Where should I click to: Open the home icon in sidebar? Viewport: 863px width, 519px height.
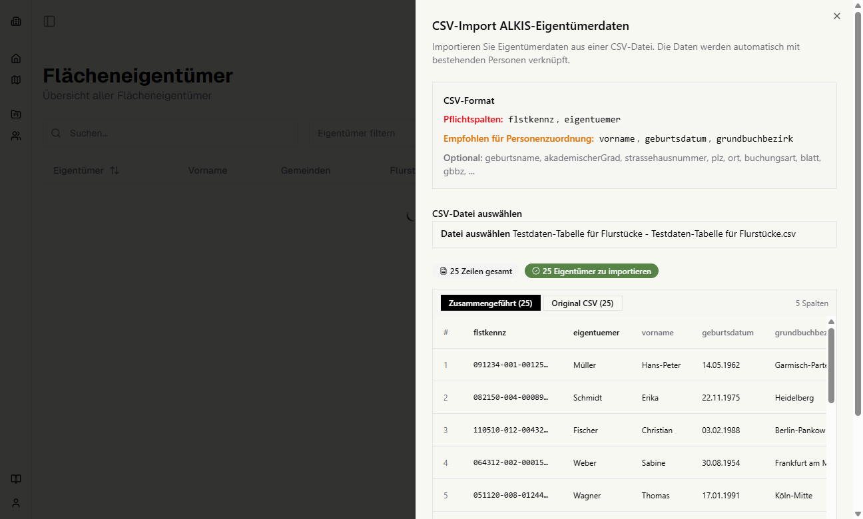tap(16, 59)
